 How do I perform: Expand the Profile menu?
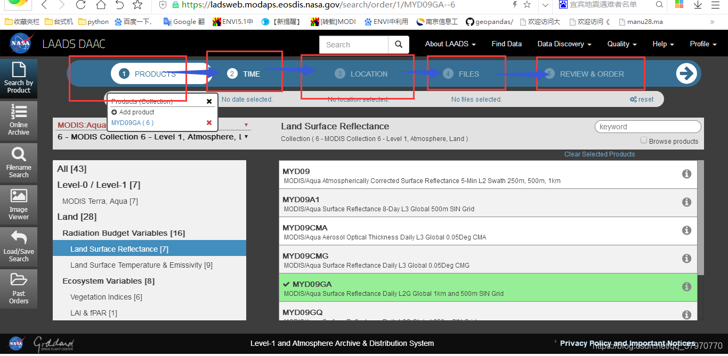pyautogui.click(x=703, y=44)
